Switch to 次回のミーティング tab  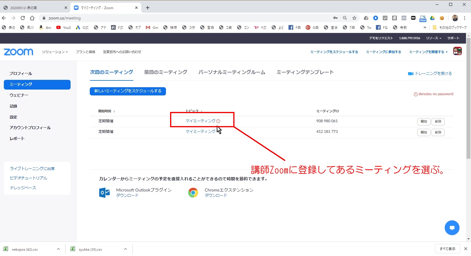(111, 72)
